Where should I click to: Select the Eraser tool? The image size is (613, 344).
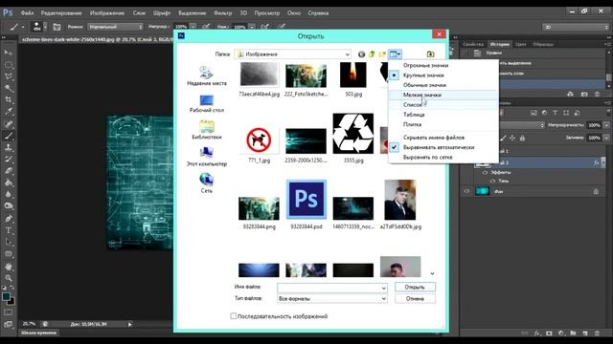click(x=9, y=171)
